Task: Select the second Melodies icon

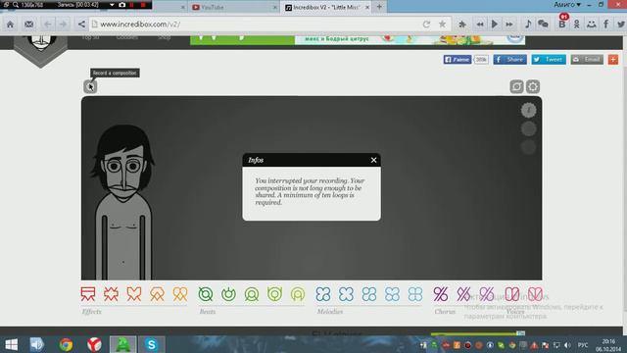Action: point(346,294)
